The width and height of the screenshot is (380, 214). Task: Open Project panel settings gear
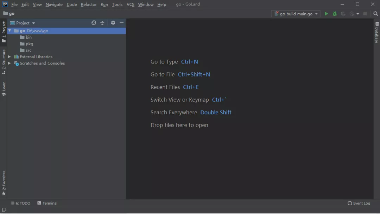point(113,23)
